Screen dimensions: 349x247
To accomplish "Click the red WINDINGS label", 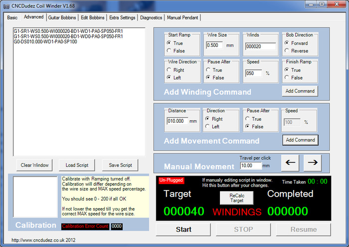I will click(x=237, y=212).
